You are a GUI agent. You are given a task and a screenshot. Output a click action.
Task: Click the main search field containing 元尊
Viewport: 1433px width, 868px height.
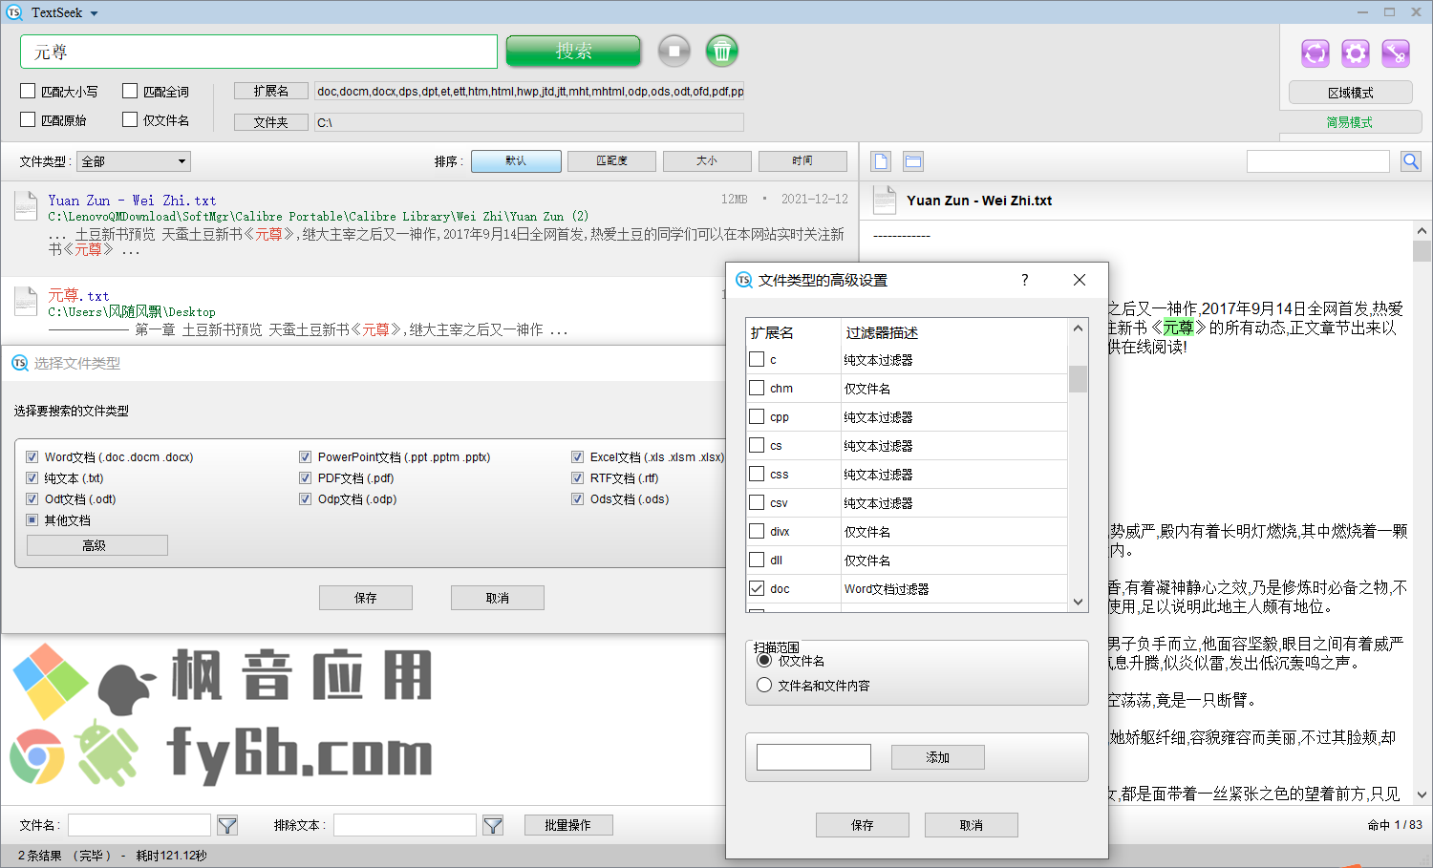tap(259, 52)
